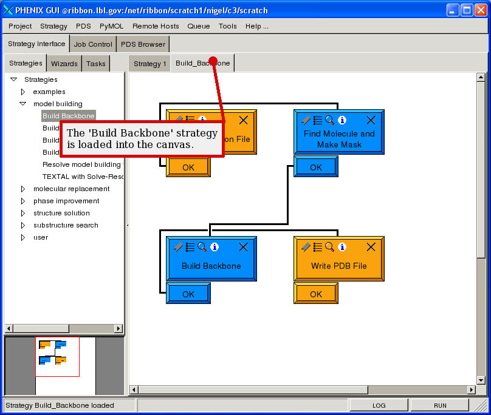Open the LOG button in status bar
Screen dimensions: 491x415
tap(379, 405)
